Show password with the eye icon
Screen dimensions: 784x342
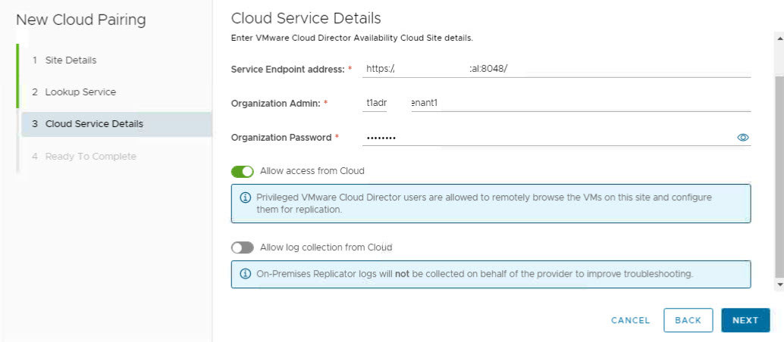coord(743,137)
